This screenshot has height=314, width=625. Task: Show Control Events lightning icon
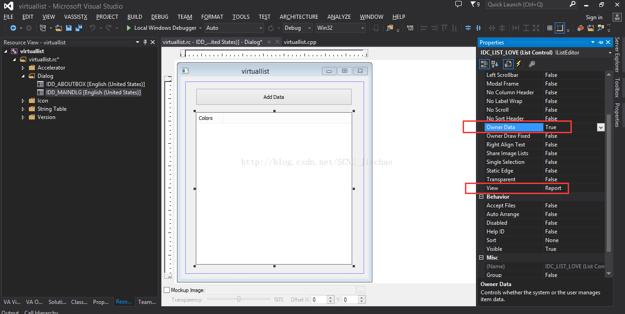tap(519, 64)
